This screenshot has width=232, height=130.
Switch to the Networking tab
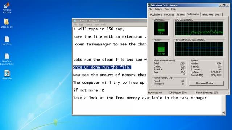coord(207,14)
